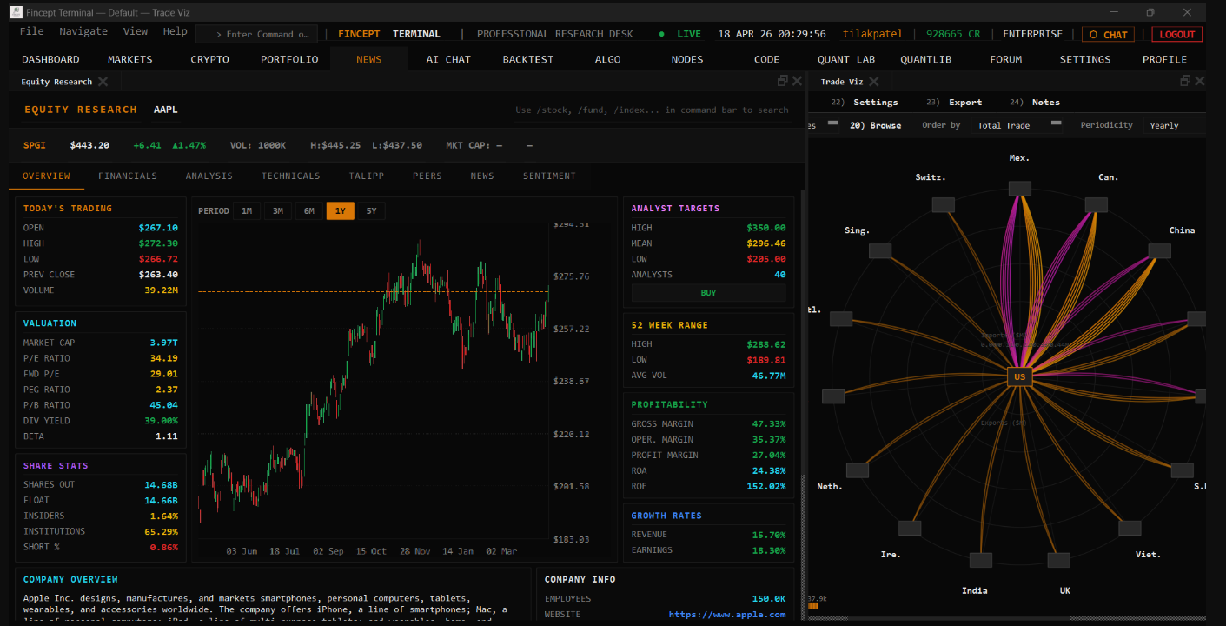Open the Periodicity Yearly dropdown
This screenshot has height=626, width=1226.
[x=1173, y=125]
